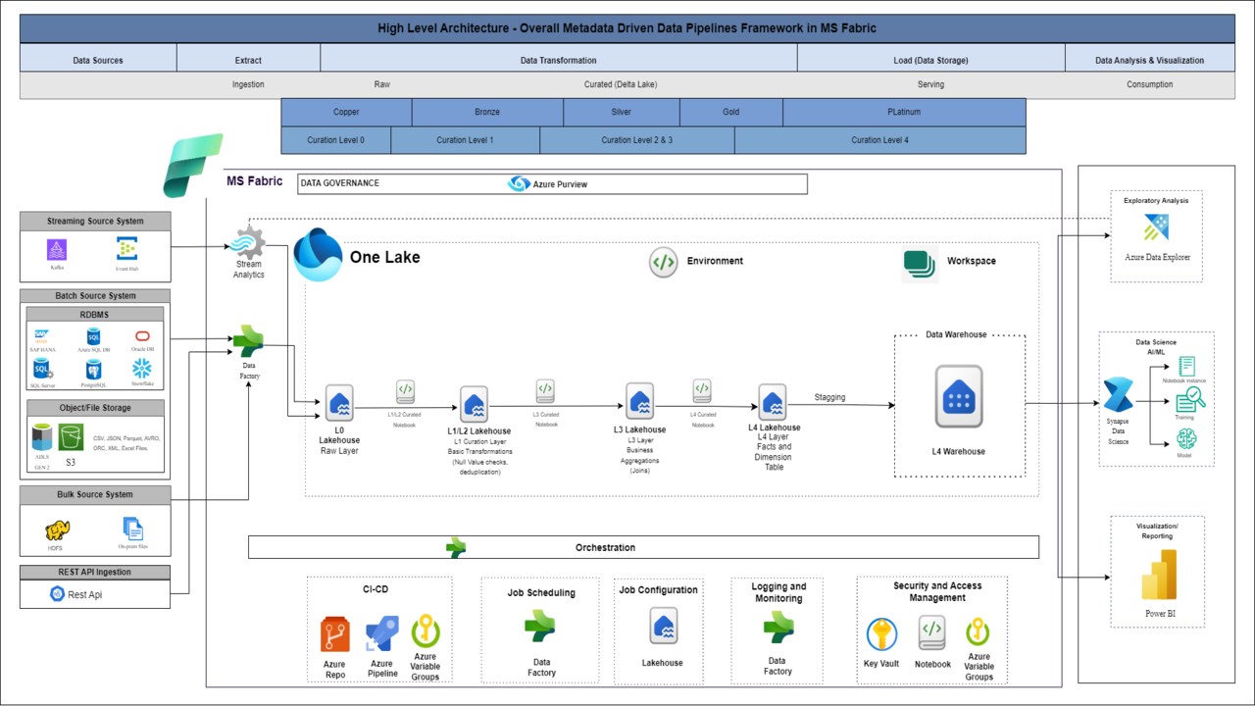Click the Oracle DB icon
The width and height of the screenshot is (1255, 706).
pyautogui.click(x=142, y=336)
